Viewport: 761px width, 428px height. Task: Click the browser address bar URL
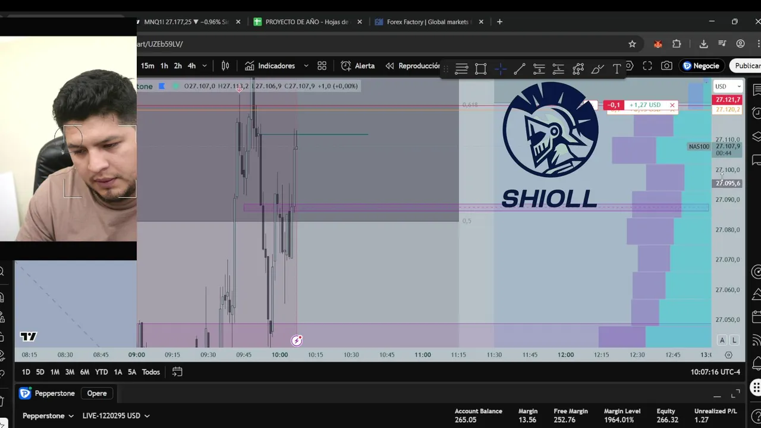159,44
